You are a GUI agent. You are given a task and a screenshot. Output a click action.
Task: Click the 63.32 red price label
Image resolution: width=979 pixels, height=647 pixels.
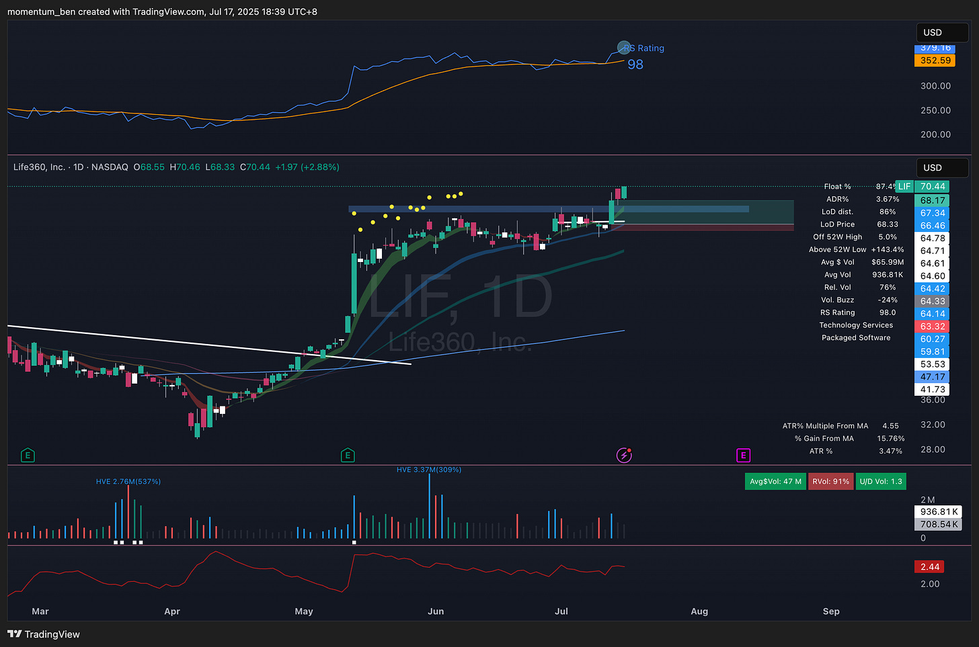coord(933,327)
